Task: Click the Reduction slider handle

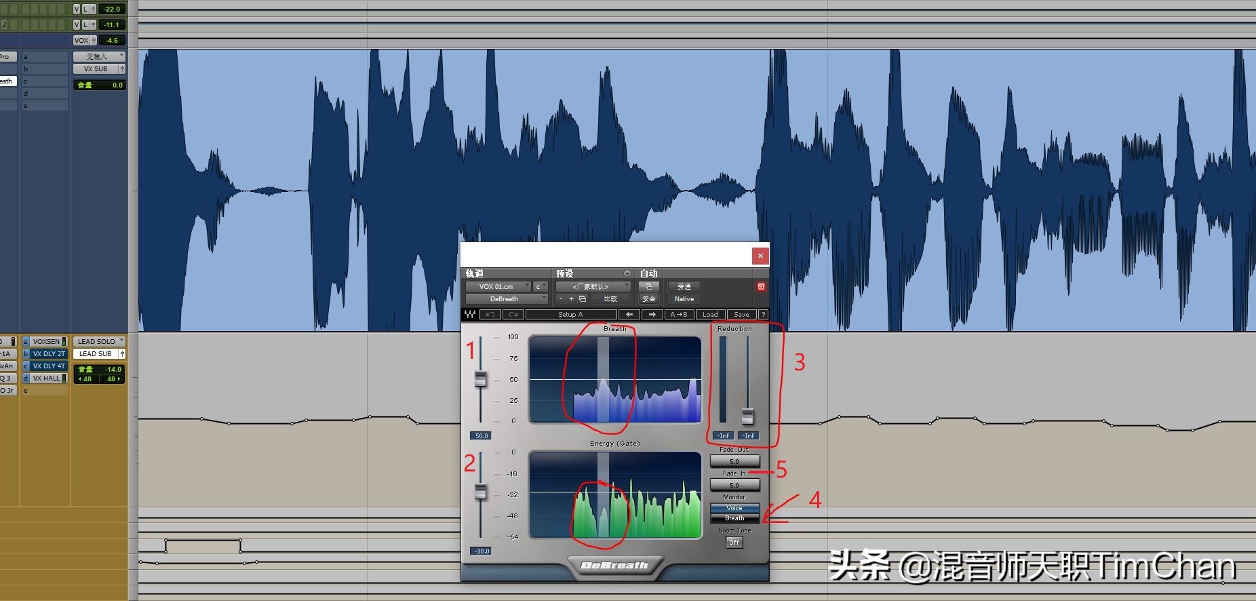Action: pos(747,416)
